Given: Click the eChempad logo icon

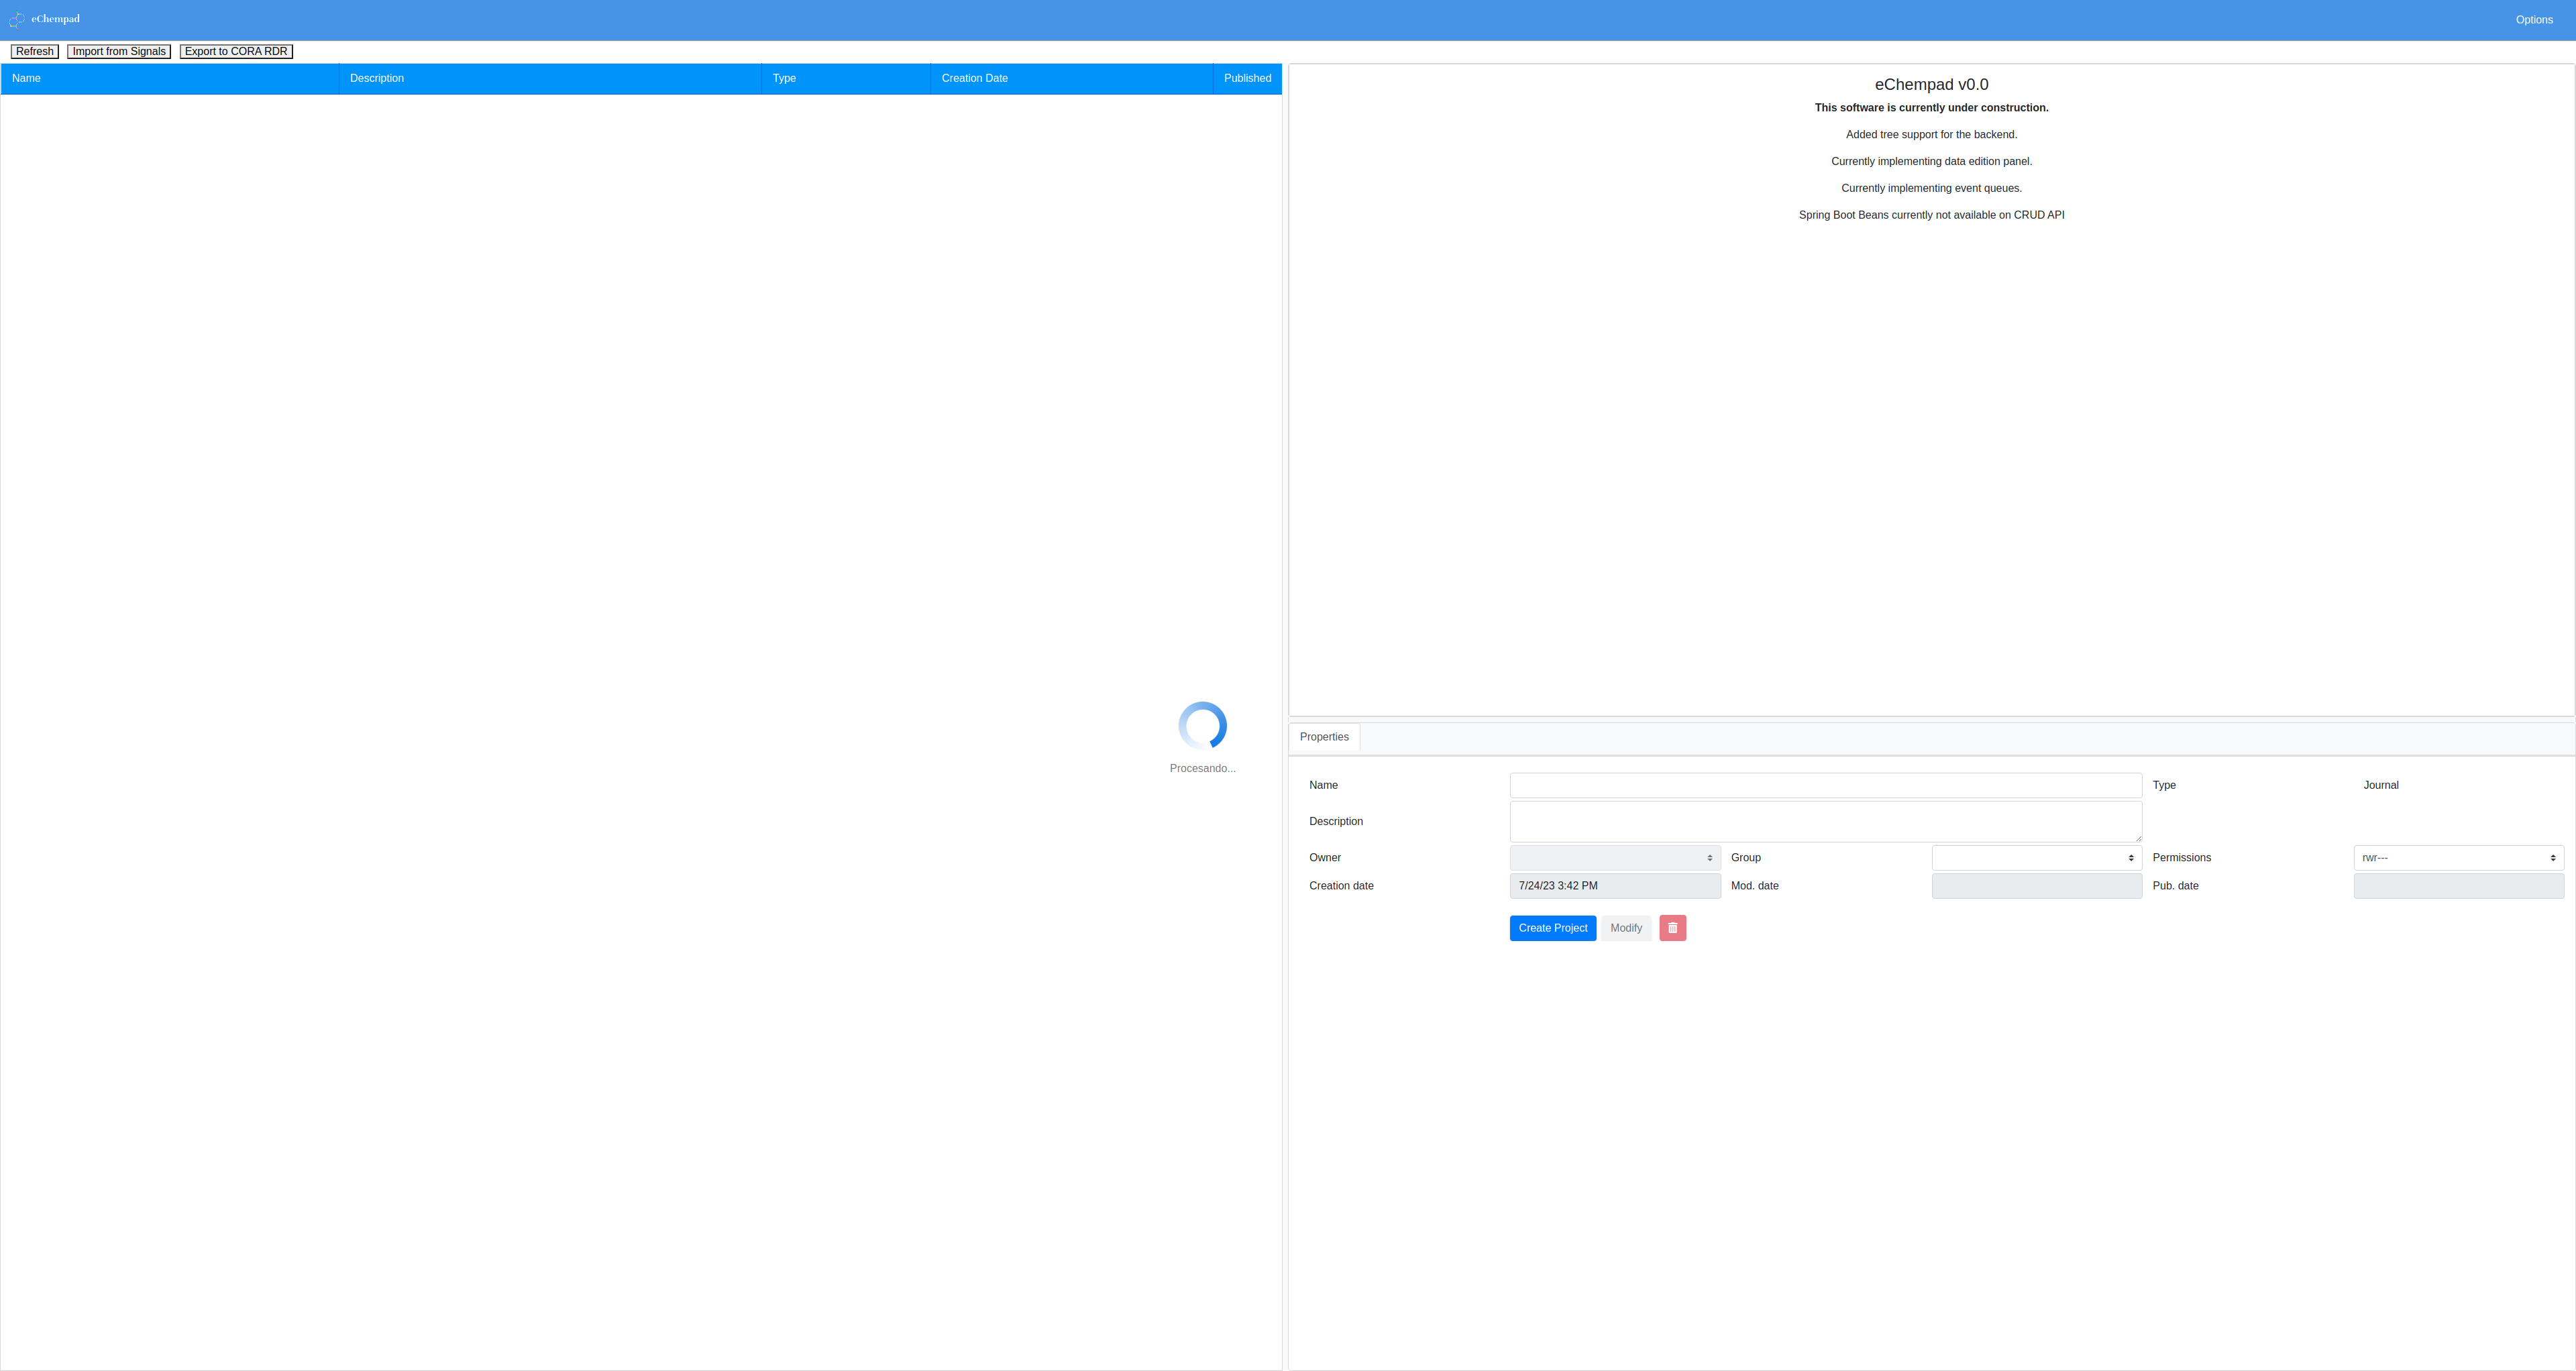Looking at the screenshot, I should coord(17,19).
